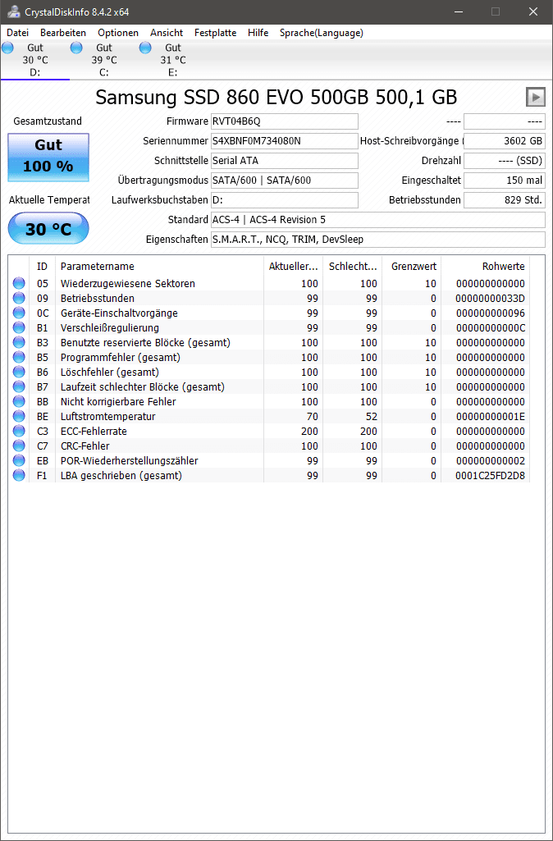This screenshot has height=841, width=553.
Task: Click status orb of Verschleißregulierung row
Action: click(x=19, y=327)
